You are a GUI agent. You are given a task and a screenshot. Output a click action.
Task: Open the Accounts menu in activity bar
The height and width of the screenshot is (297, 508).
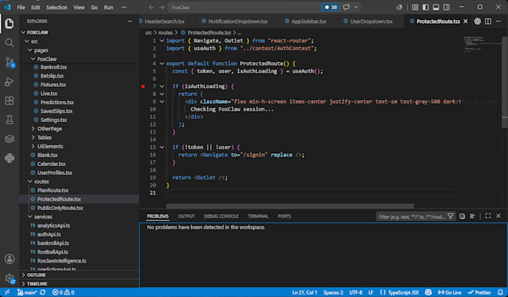(10, 259)
